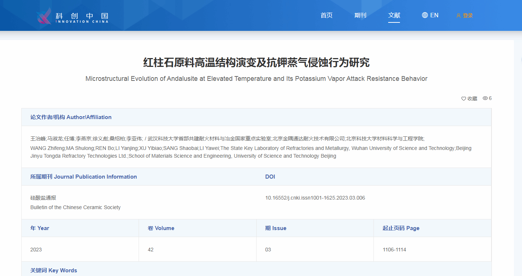Switch language via the globe EN icon
Viewport: 522px width, 276px height.
pos(425,15)
